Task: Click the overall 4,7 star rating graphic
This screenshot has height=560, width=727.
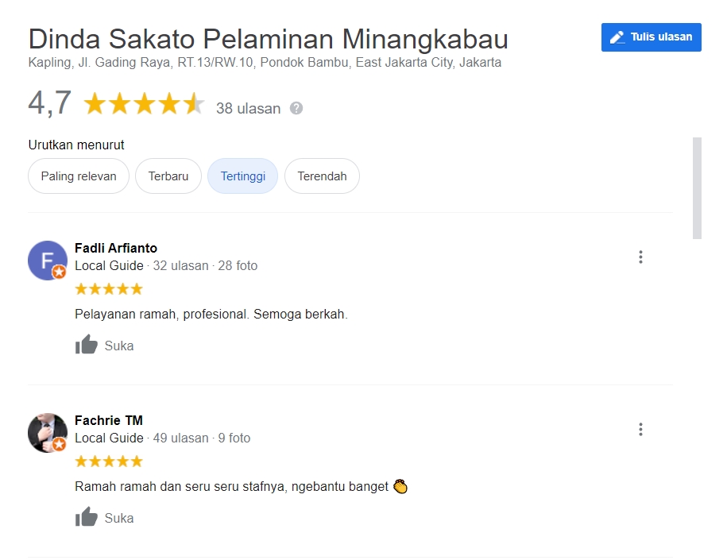Action: (x=144, y=104)
